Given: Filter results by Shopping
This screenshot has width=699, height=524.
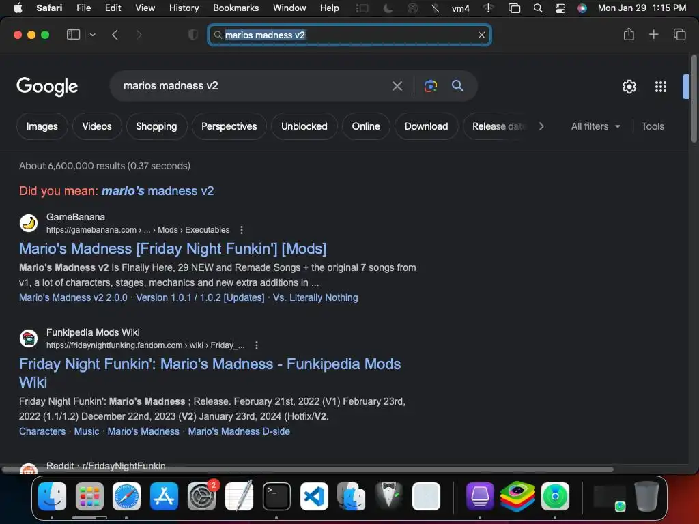Looking at the screenshot, I should 156,126.
